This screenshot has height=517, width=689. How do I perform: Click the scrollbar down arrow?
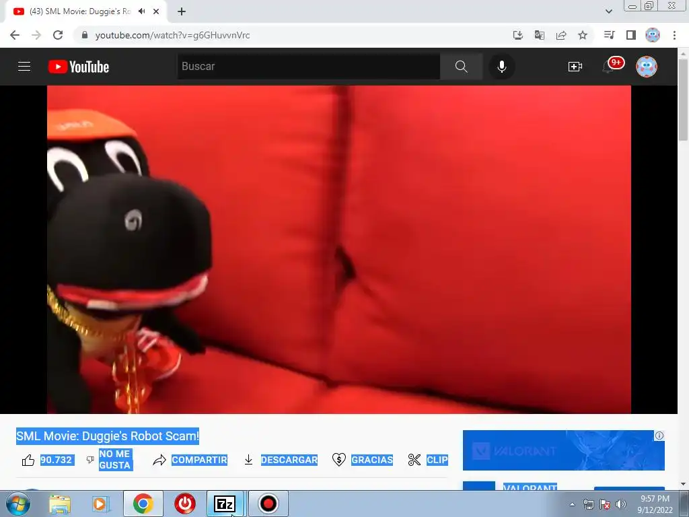click(683, 484)
